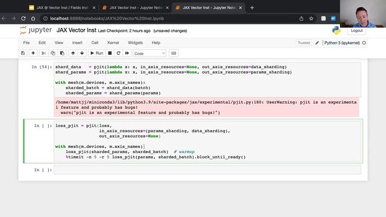The width and height of the screenshot is (386, 217).
Task: Paste cells below icon
Action: coord(62,53)
